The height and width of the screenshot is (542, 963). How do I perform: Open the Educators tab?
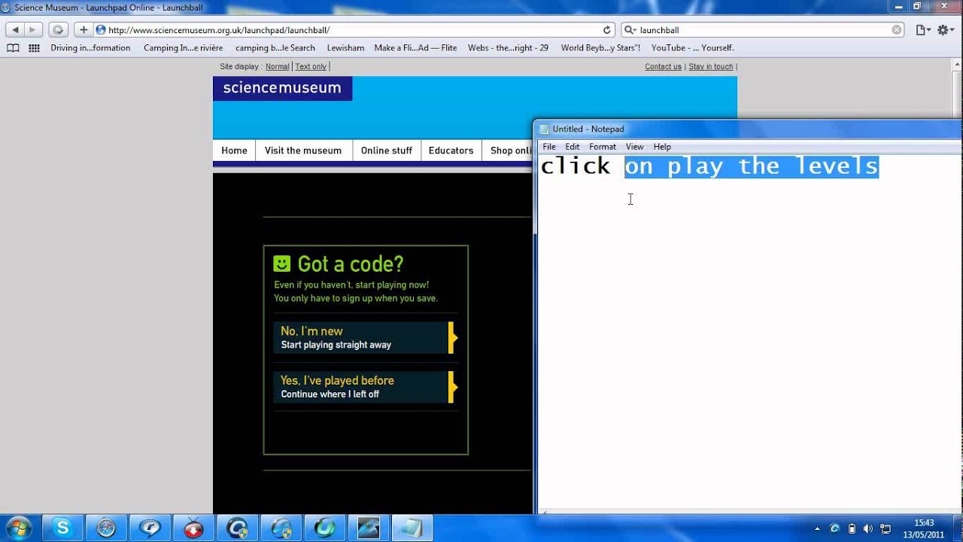click(x=451, y=151)
